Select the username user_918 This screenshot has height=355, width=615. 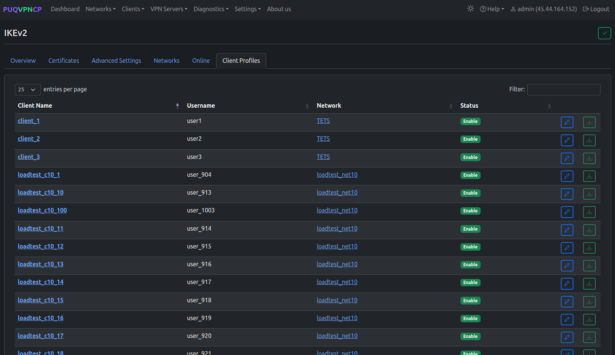(199, 300)
